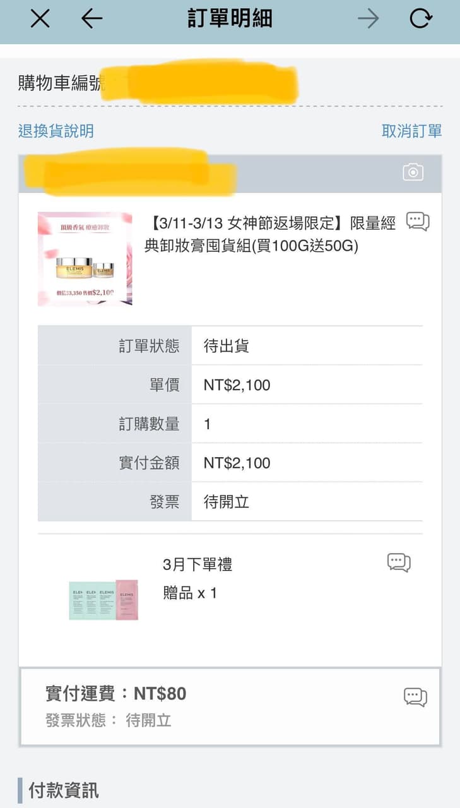Open ELEMIS cleansing balm product thumbnail

pyautogui.click(x=85, y=259)
